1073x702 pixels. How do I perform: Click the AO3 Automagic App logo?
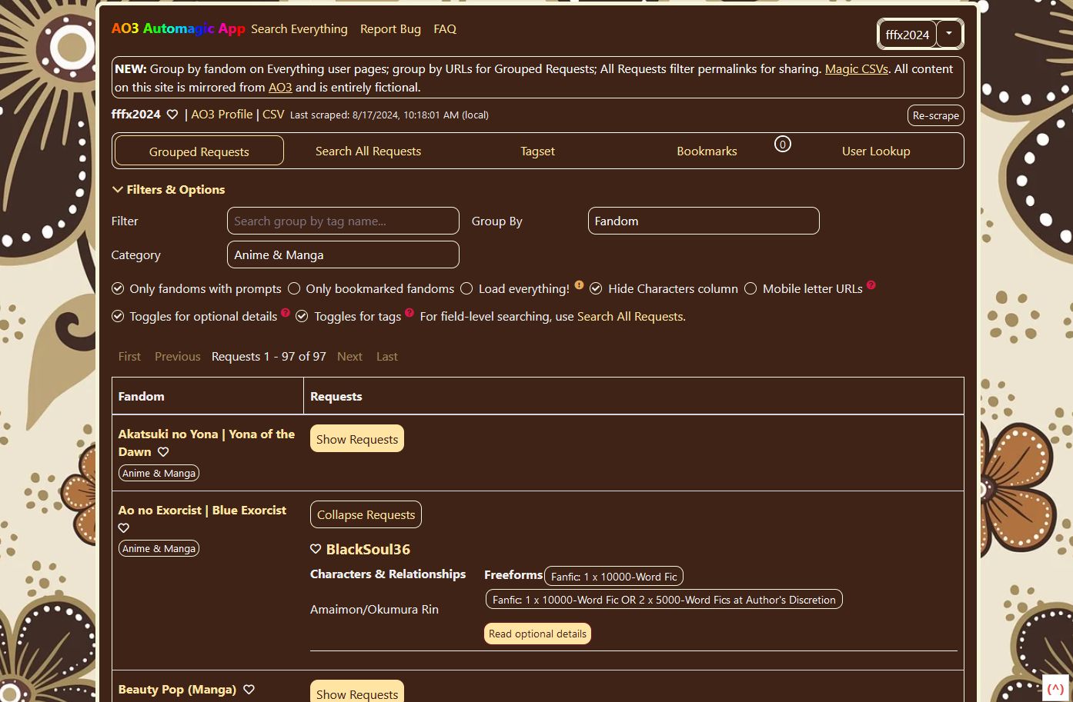(179, 28)
